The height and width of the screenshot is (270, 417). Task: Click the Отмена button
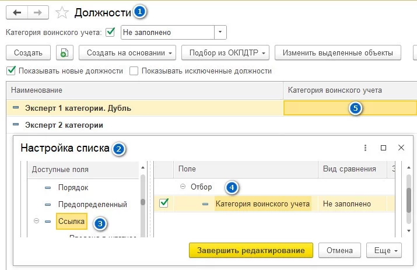click(x=339, y=250)
